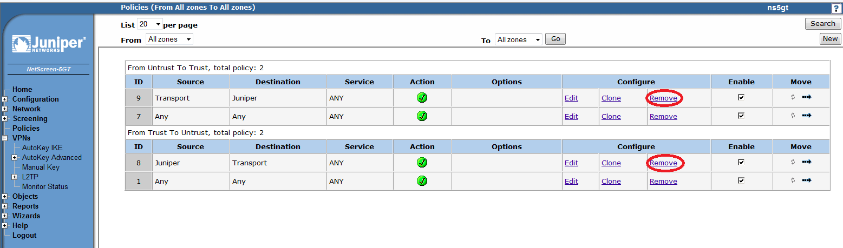
Task: Open the list per page selector
Action: pos(150,24)
